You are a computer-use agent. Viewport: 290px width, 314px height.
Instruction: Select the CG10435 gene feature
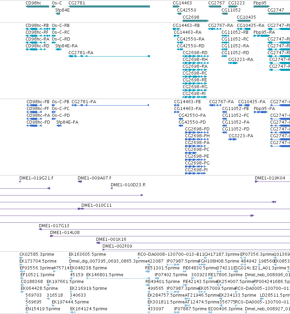tap(244, 21)
